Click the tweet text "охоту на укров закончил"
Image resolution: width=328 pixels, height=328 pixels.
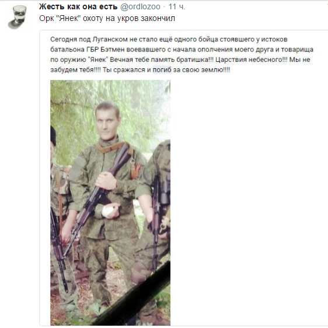pos(129,19)
